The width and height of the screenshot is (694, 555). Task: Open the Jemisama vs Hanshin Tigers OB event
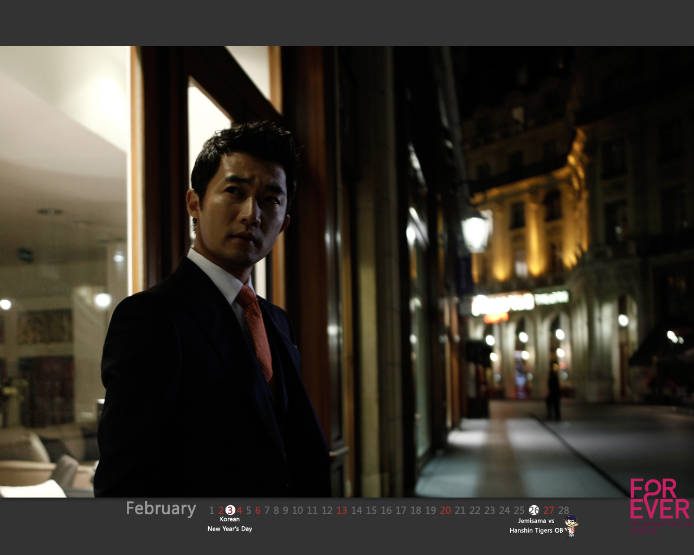pyautogui.click(x=536, y=526)
